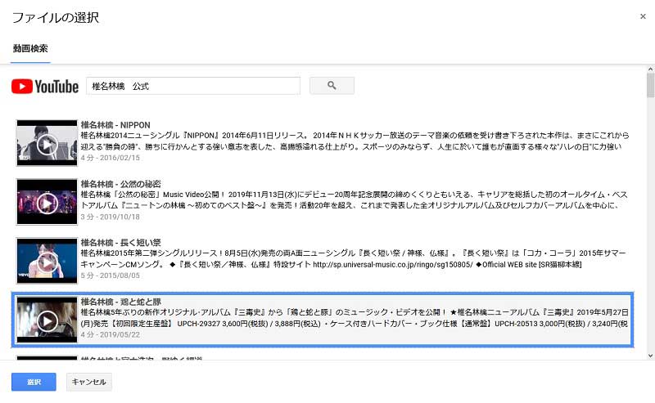Click the 鶏と蛇と豚 description with UPCH-29327 price
Screen dimensions: 655x403
coord(355,317)
